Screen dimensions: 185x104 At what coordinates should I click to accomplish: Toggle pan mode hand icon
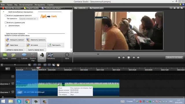(175, 8)
